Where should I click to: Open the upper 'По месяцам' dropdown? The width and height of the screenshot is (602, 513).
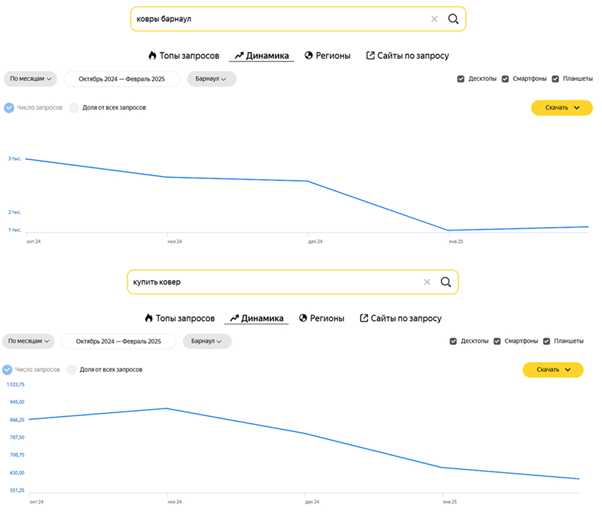[30, 79]
